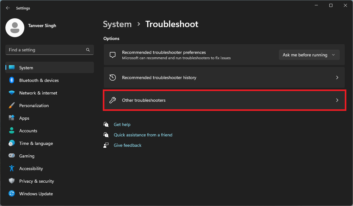Image resolution: width=353 pixels, height=206 pixels.
Task: Click the Get help link
Action: [x=122, y=124]
